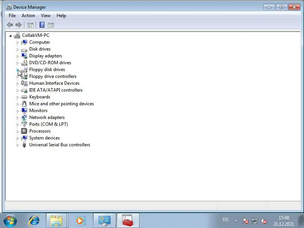Expand the Processors category
Screen dimensions: 304x228
click(x=17, y=131)
